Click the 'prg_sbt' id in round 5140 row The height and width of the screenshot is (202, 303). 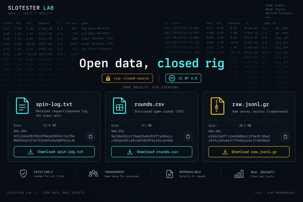[282, 43]
